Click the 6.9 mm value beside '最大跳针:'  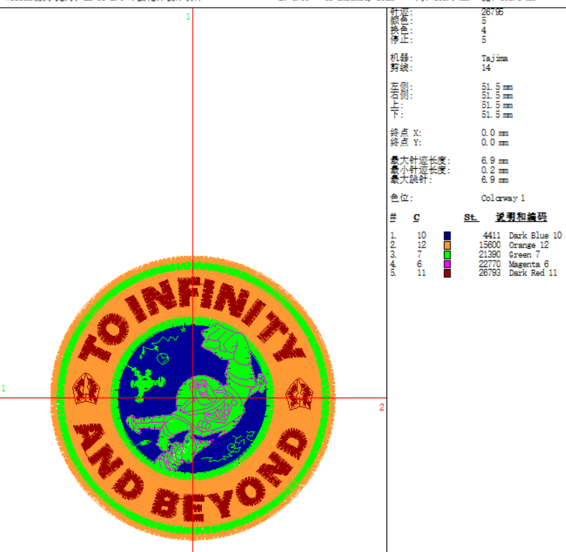point(494,179)
